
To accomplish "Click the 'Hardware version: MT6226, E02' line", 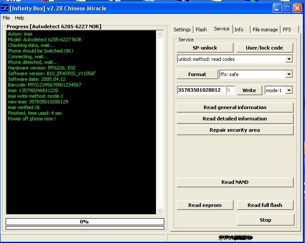I will click(x=42, y=68).
